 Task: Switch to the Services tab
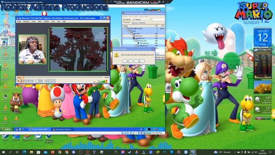134,23
